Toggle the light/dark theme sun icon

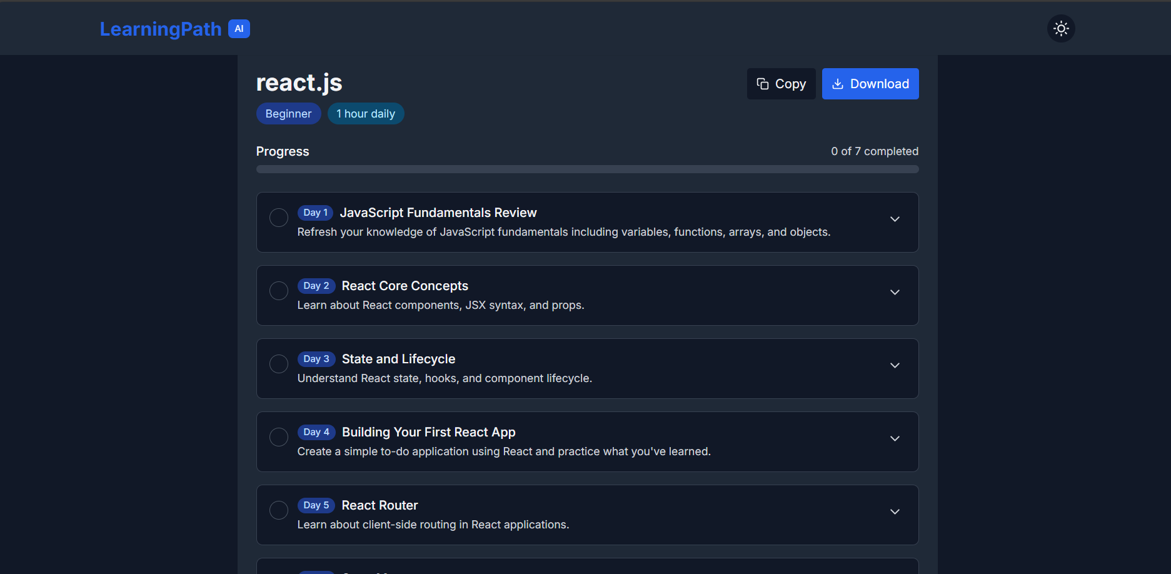pyautogui.click(x=1061, y=28)
